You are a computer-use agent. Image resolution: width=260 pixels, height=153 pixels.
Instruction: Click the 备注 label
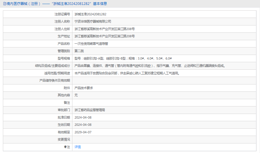pyautogui.click(x=67, y=103)
